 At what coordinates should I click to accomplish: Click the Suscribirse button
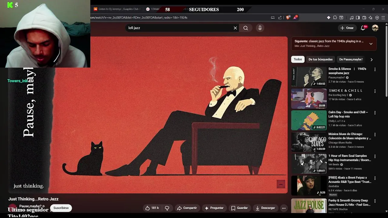[61, 208]
